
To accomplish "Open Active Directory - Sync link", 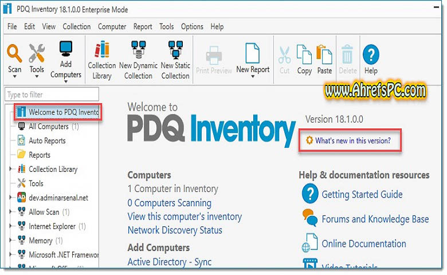I will pos(169,262).
